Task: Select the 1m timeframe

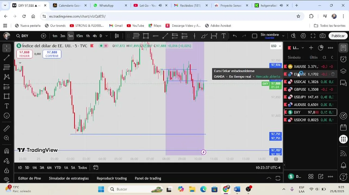Action: [55, 36]
